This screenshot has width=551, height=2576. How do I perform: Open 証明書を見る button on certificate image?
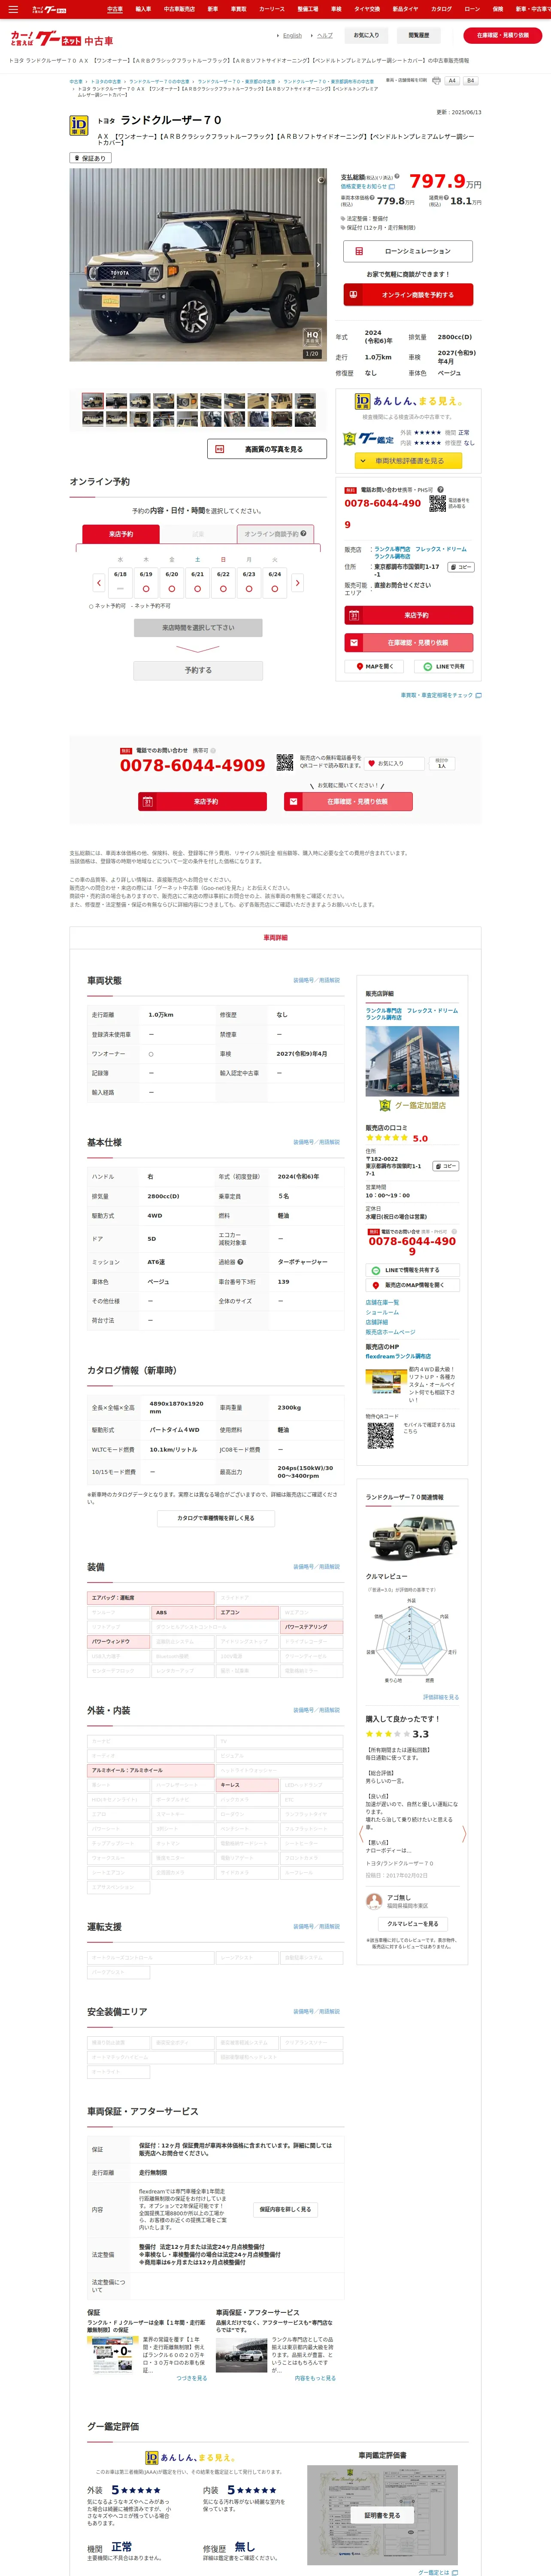click(381, 2515)
